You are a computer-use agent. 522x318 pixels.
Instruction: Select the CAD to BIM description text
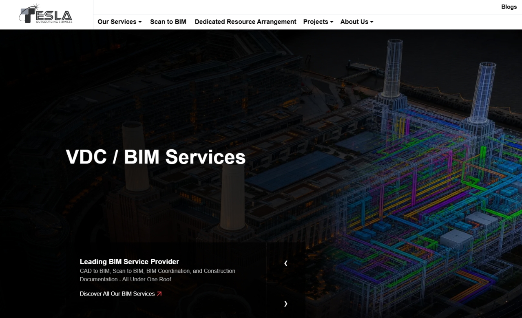coord(157,275)
